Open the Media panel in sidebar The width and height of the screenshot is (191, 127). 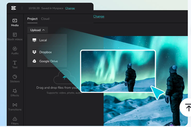click(x=15, y=22)
